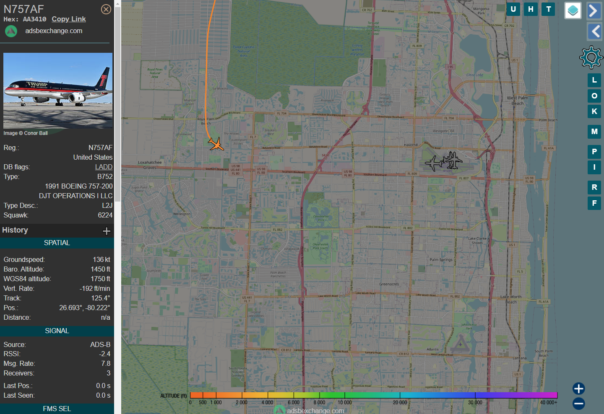Click the Msg. Rate 7.8 value

coord(106,364)
